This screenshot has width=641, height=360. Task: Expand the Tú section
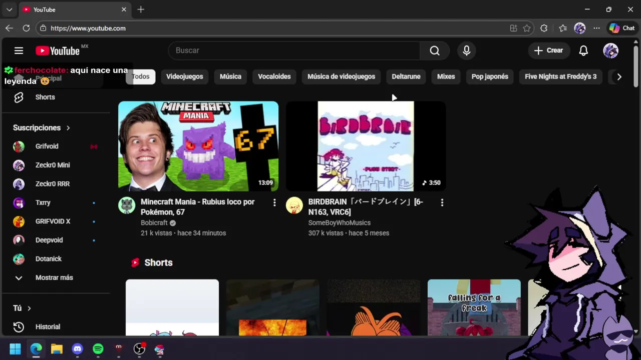coord(22,308)
